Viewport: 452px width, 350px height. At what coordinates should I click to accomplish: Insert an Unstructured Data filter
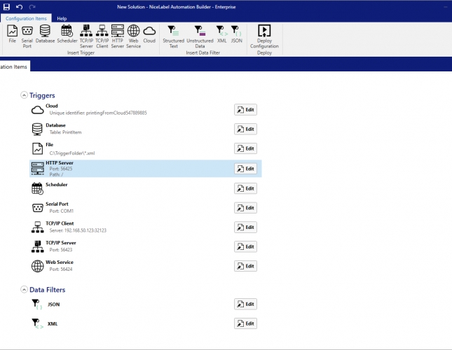(x=200, y=35)
